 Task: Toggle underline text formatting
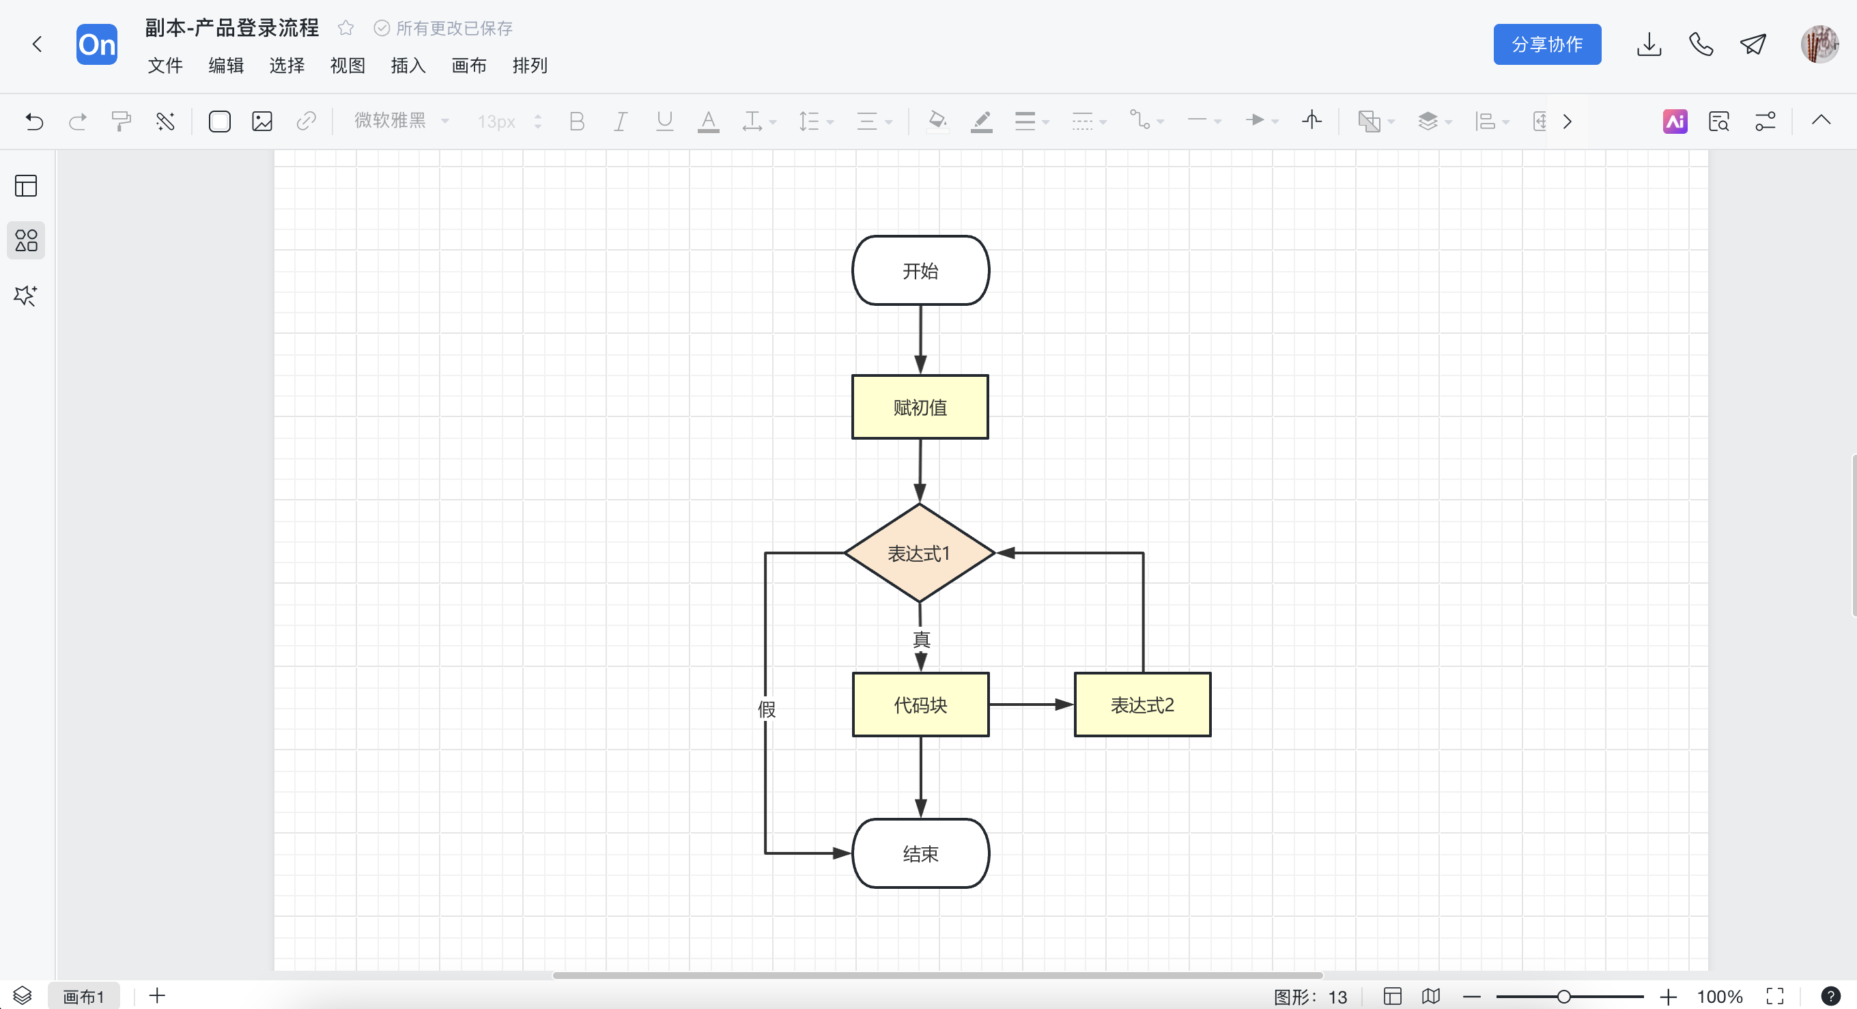pyautogui.click(x=665, y=121)
